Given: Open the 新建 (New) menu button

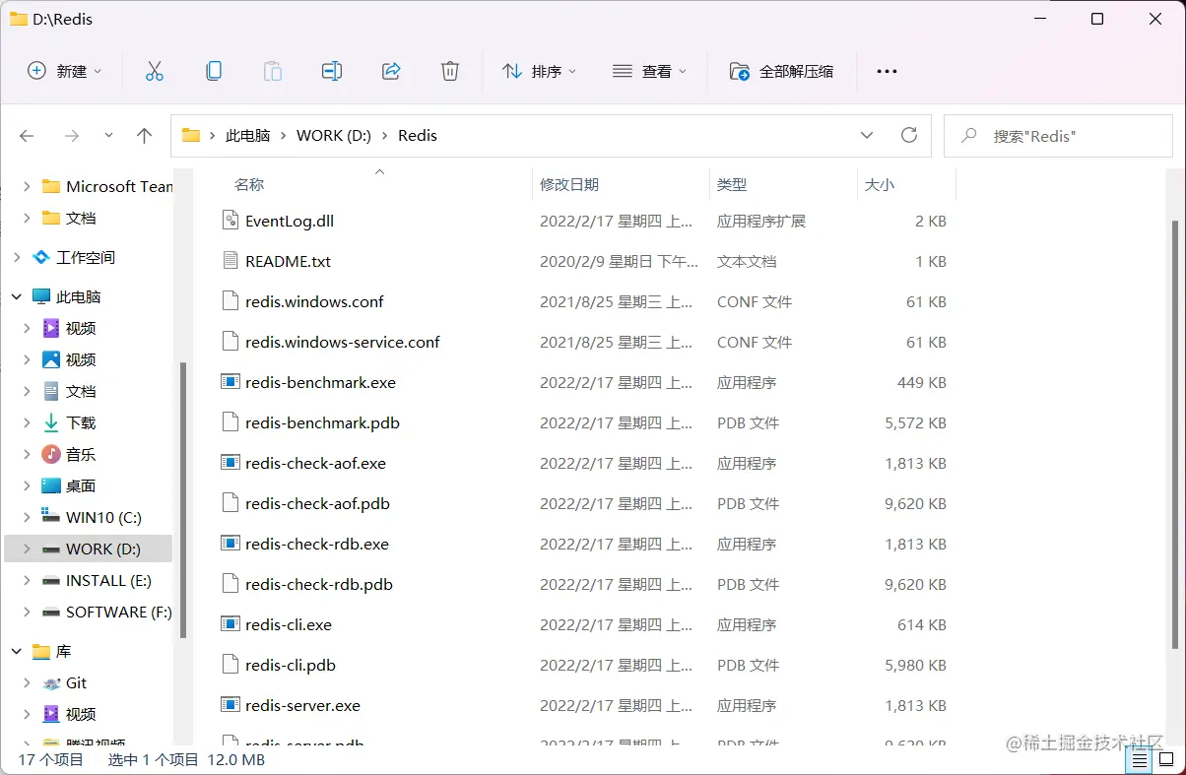Looking at the screenshot, I should pos(64,71).
